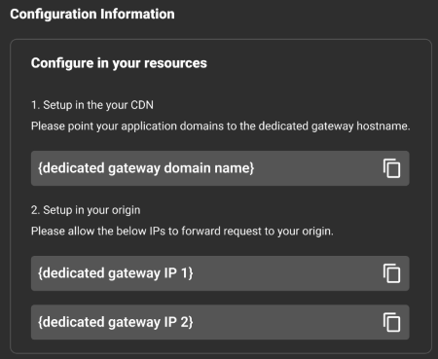Screen dimensions: 438x359
Task: Click the 'Configure in your resources' heading
Action: (x=119, y=63)
